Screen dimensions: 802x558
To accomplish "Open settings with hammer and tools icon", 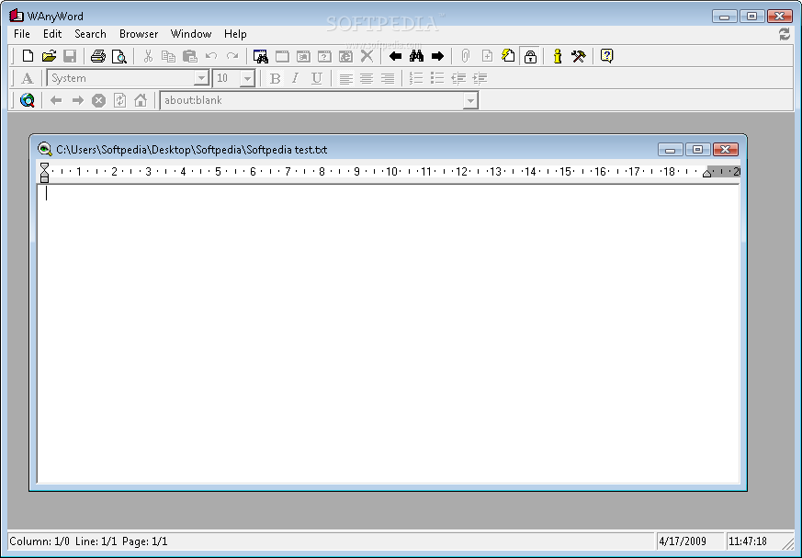I will (x=579, y=56).
